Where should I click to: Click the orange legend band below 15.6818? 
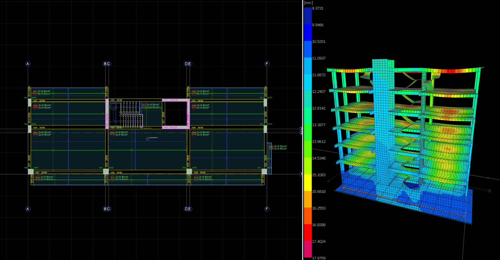308,199
